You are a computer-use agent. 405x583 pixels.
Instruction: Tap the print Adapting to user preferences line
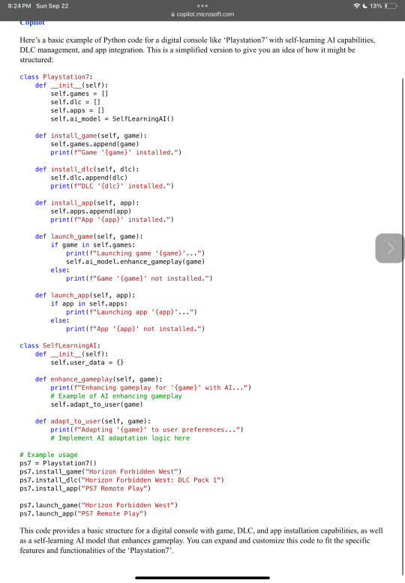tap(147, 430)
